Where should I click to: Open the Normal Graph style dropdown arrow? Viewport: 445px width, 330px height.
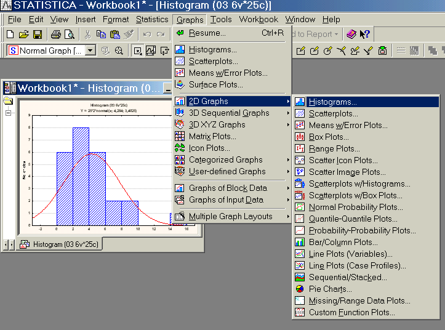(x=90, y=51)
